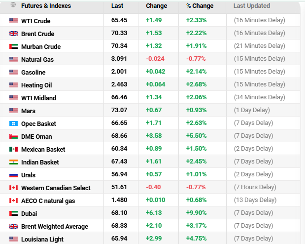Image resolution: width=305 pixels, height=244 pixels.
Task: Click the (13 Days Delay) text
Action: click(255, 200)
